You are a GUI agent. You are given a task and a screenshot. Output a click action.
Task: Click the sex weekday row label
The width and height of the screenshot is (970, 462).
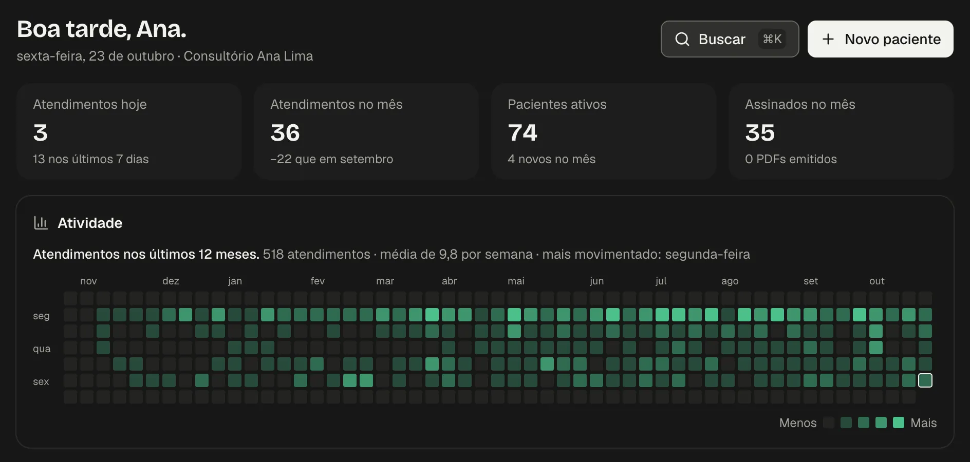click(x=41, y=381)
